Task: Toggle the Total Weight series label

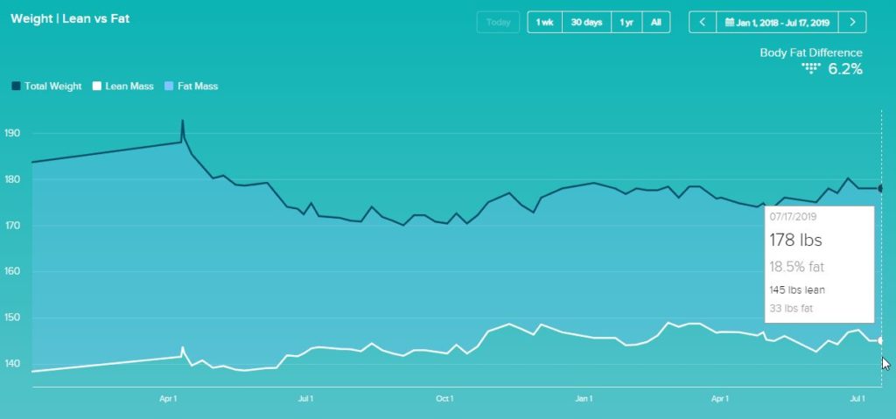Action: [53, 87]
